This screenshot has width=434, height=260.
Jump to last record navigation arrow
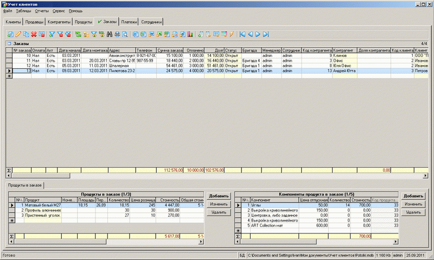pos(266,34)
